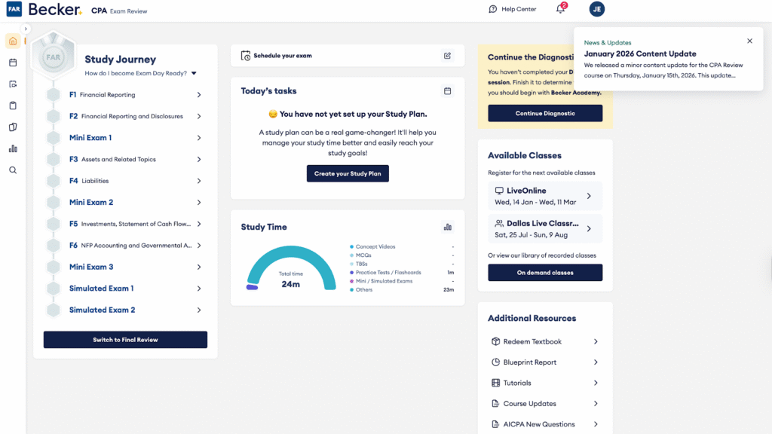Click the edit icon beside Schedule your exam
The width and height of the screenshot is (772, 434).
tap(447, 56)
